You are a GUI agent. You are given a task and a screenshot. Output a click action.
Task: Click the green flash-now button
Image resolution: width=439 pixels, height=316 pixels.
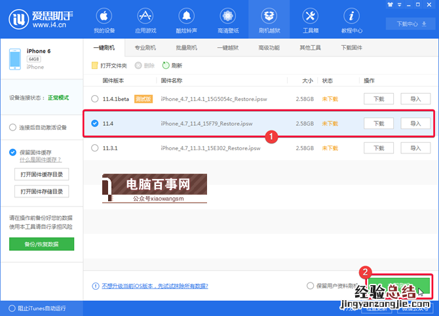(x=399, y=286)
